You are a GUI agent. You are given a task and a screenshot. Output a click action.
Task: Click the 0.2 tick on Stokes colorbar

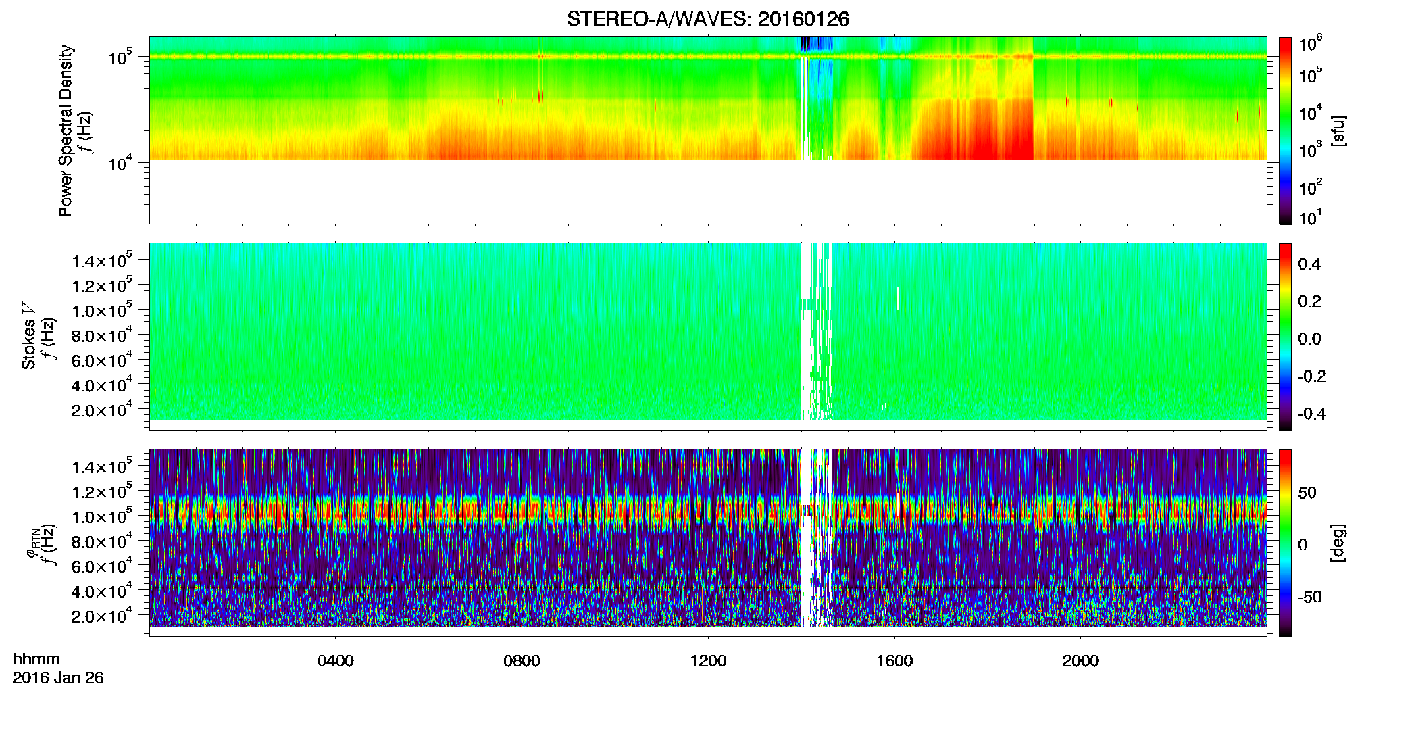(1309, 301)
